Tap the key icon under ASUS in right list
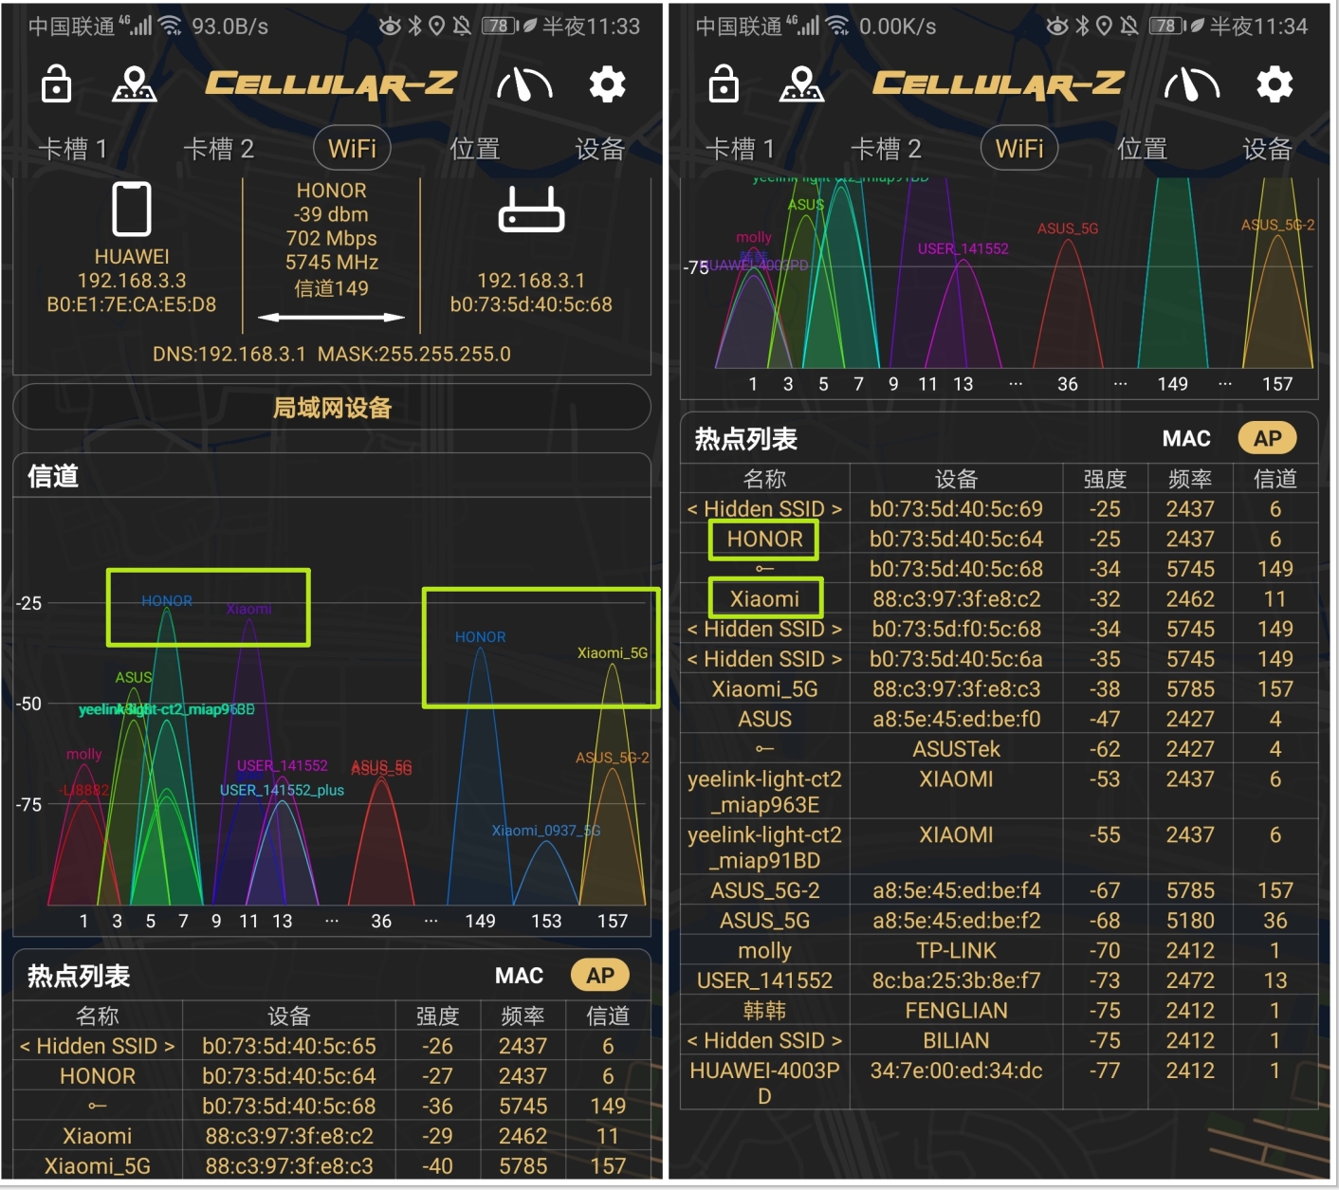1339x1190 pixels. [x=765, y=749]
